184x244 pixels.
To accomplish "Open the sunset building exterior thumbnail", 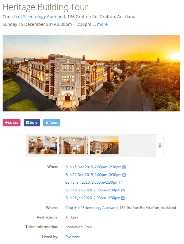I will (x=104, y=145).
